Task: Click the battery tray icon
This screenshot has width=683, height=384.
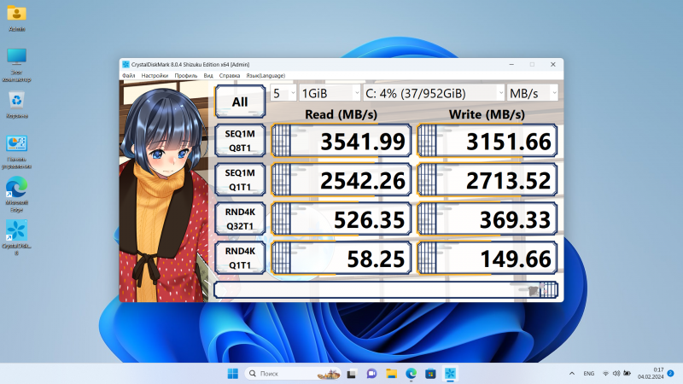Action: click(x=627, y=374)
